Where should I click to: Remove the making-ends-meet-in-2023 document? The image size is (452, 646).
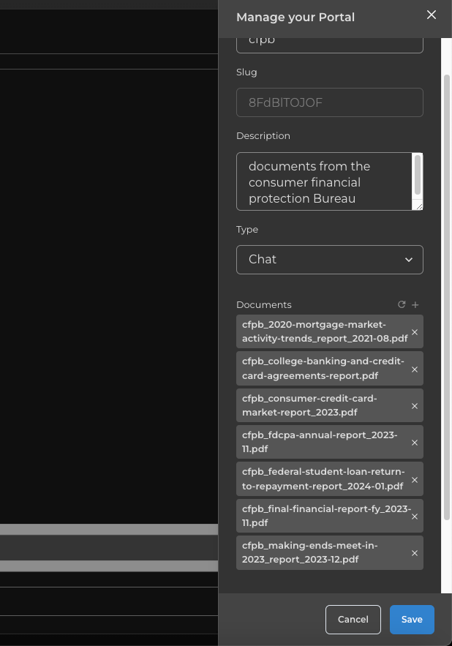415,553
